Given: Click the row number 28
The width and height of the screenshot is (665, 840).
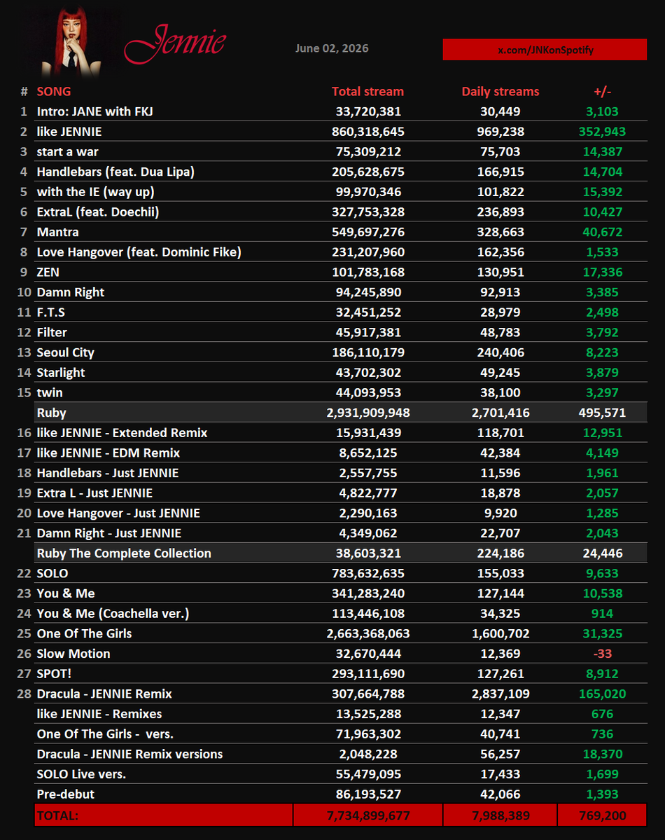Looking at the screenshot, I should coord(24,694).
